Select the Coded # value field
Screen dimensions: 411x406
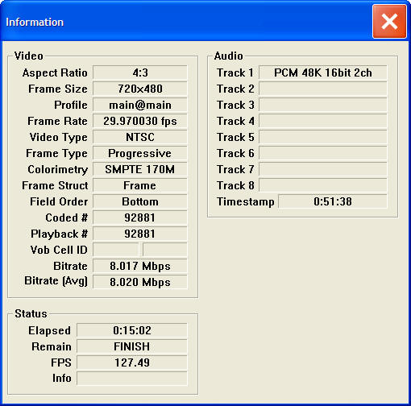pyautogui.click(x=140, y=217)
